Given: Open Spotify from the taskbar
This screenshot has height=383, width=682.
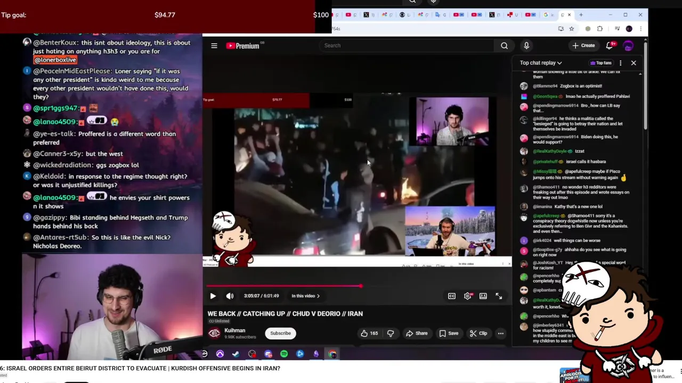Looking at the screenshot, I should (x=284, y=354).
